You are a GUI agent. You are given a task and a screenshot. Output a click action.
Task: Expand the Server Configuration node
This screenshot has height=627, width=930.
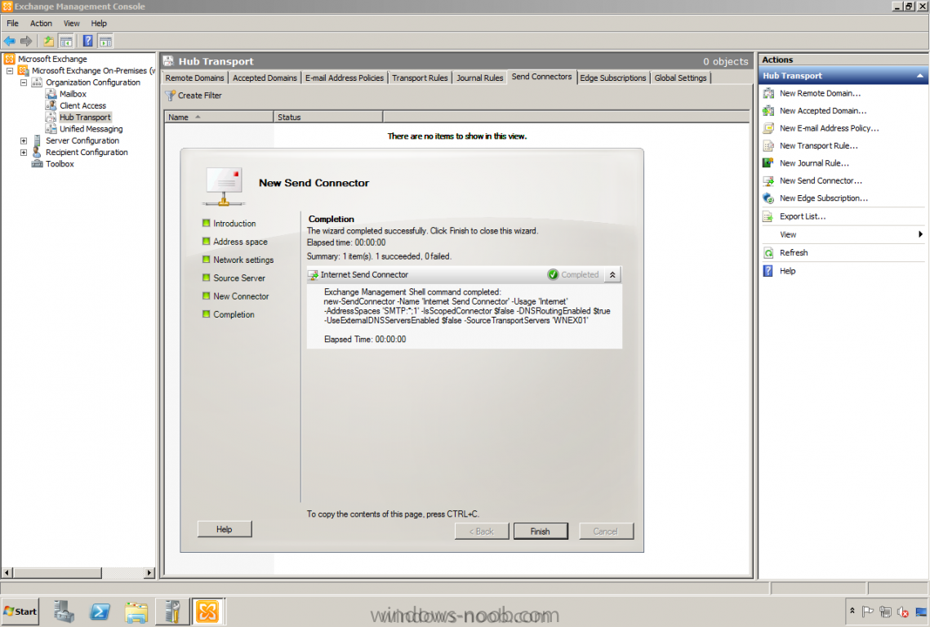click(24, 140)
